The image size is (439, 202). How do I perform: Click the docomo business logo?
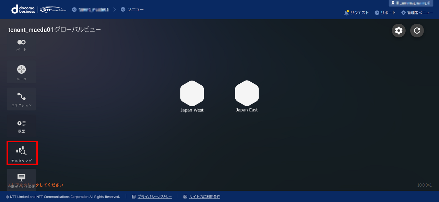tap(23, 9)
